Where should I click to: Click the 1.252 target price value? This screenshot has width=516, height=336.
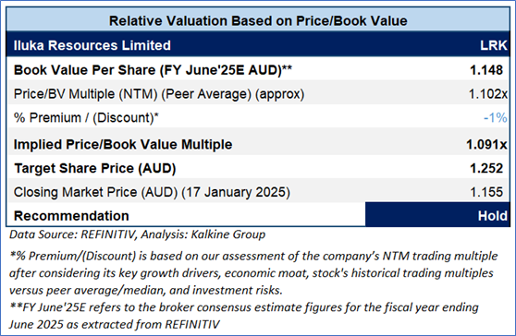pos(486,168)
